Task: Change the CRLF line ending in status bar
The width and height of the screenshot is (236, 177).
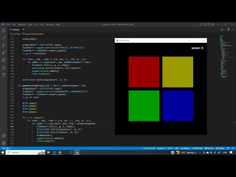Action: tap(177, 148)
